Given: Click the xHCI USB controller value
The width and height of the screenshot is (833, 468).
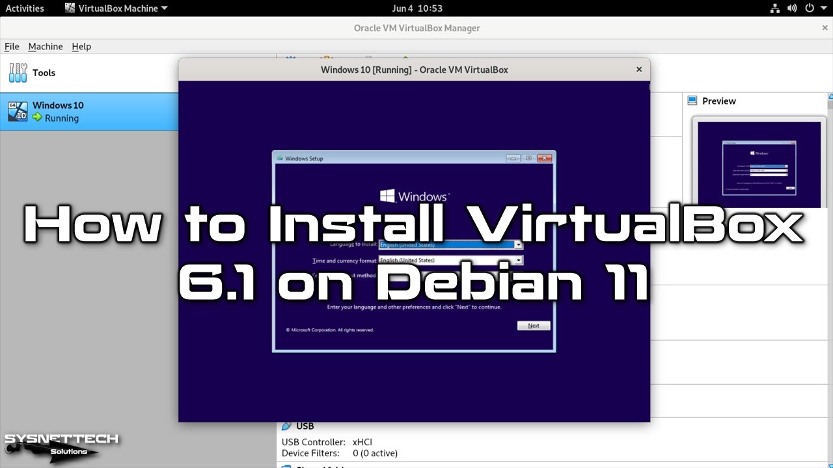Looking at the screenshot, I should pyautogui.click(x=362, y=441).
